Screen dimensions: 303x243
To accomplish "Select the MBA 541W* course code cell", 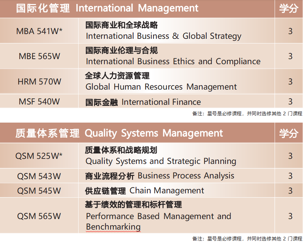I will point(39,31).
